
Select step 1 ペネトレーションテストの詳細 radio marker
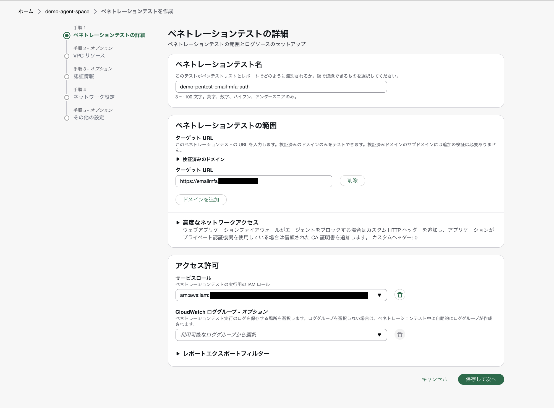67,35
